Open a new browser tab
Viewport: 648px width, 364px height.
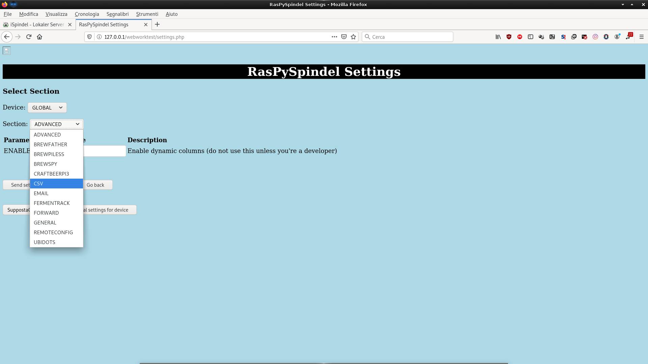click(157, 25)
